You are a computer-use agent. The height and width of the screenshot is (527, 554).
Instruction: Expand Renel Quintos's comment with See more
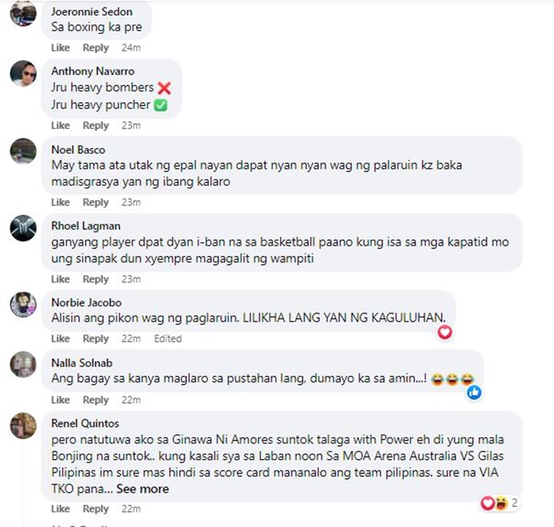pyautogui.click(x=143, y=489)
